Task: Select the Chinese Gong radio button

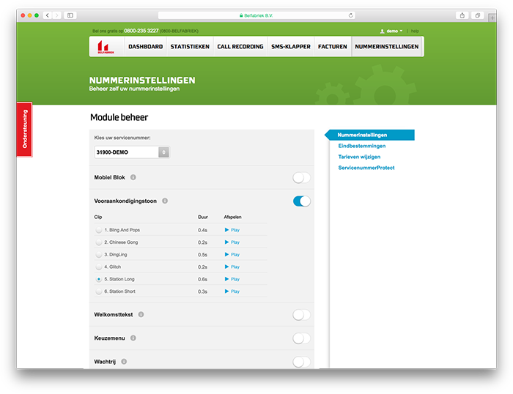Action: [99, 242]
